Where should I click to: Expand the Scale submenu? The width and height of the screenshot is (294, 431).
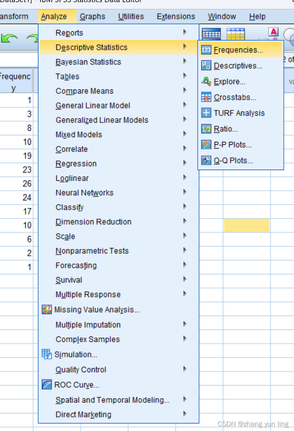[119, 236]
